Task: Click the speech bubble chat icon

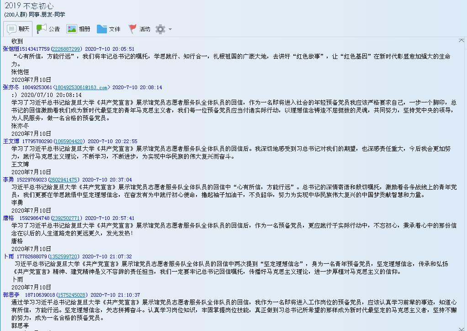Action: [12, 29]
